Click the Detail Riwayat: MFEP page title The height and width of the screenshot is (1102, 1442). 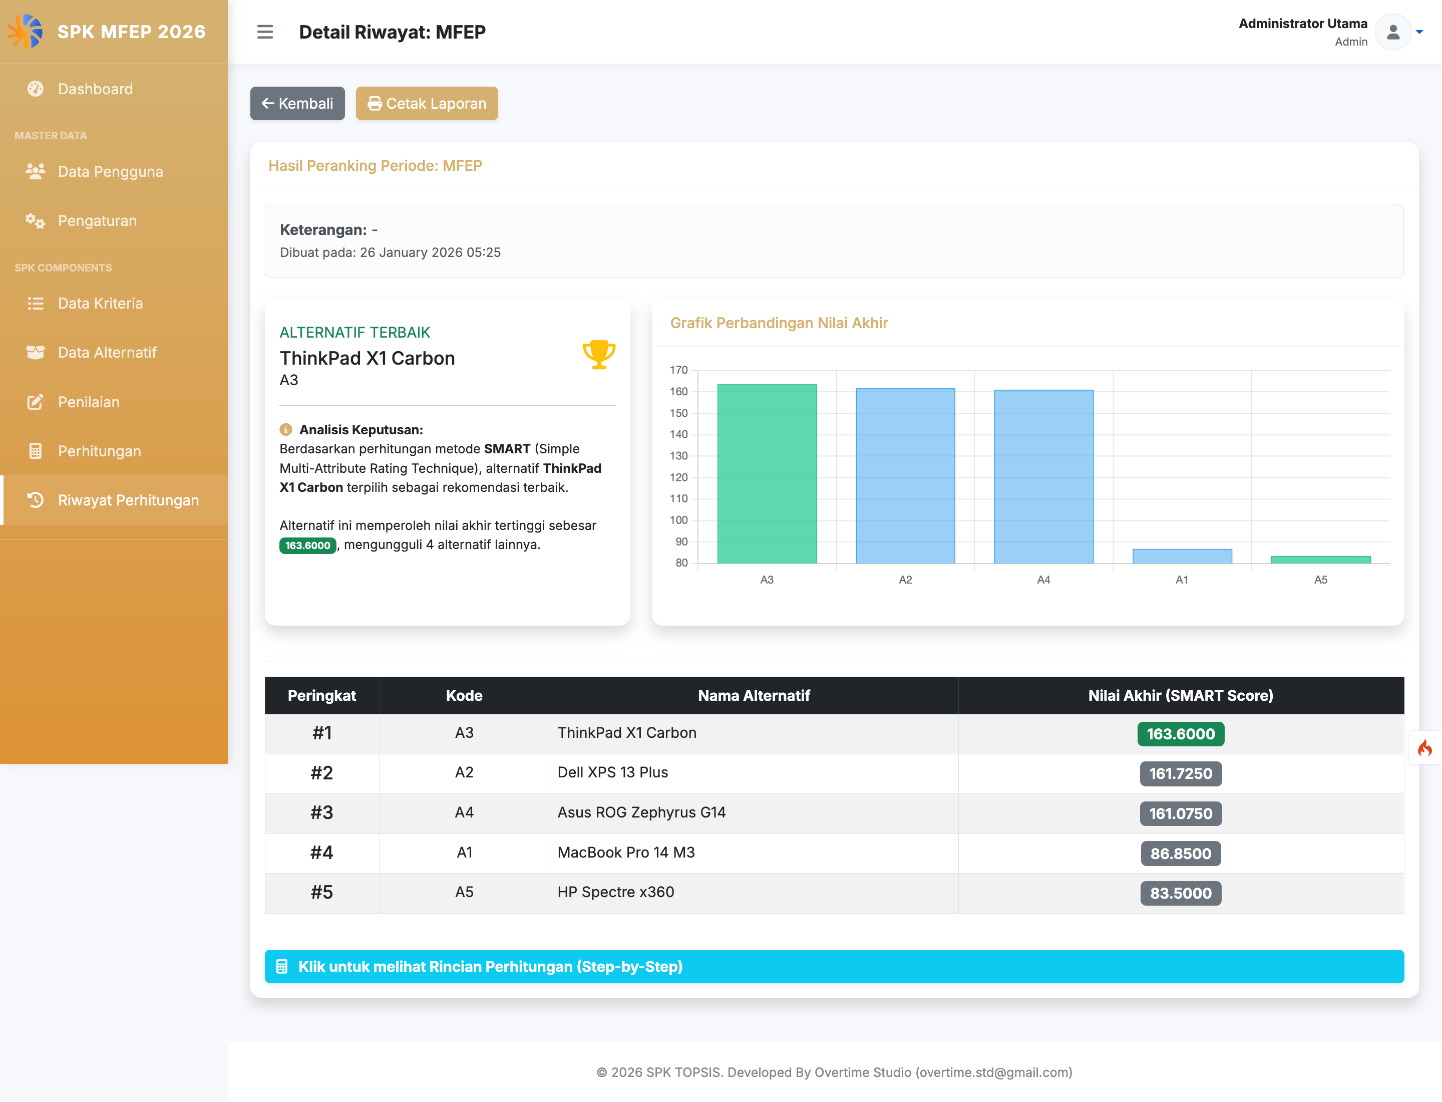[392, 32]
